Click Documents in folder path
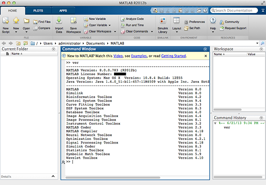Viewport: 266px width, 185px height. tap(96, 43)
